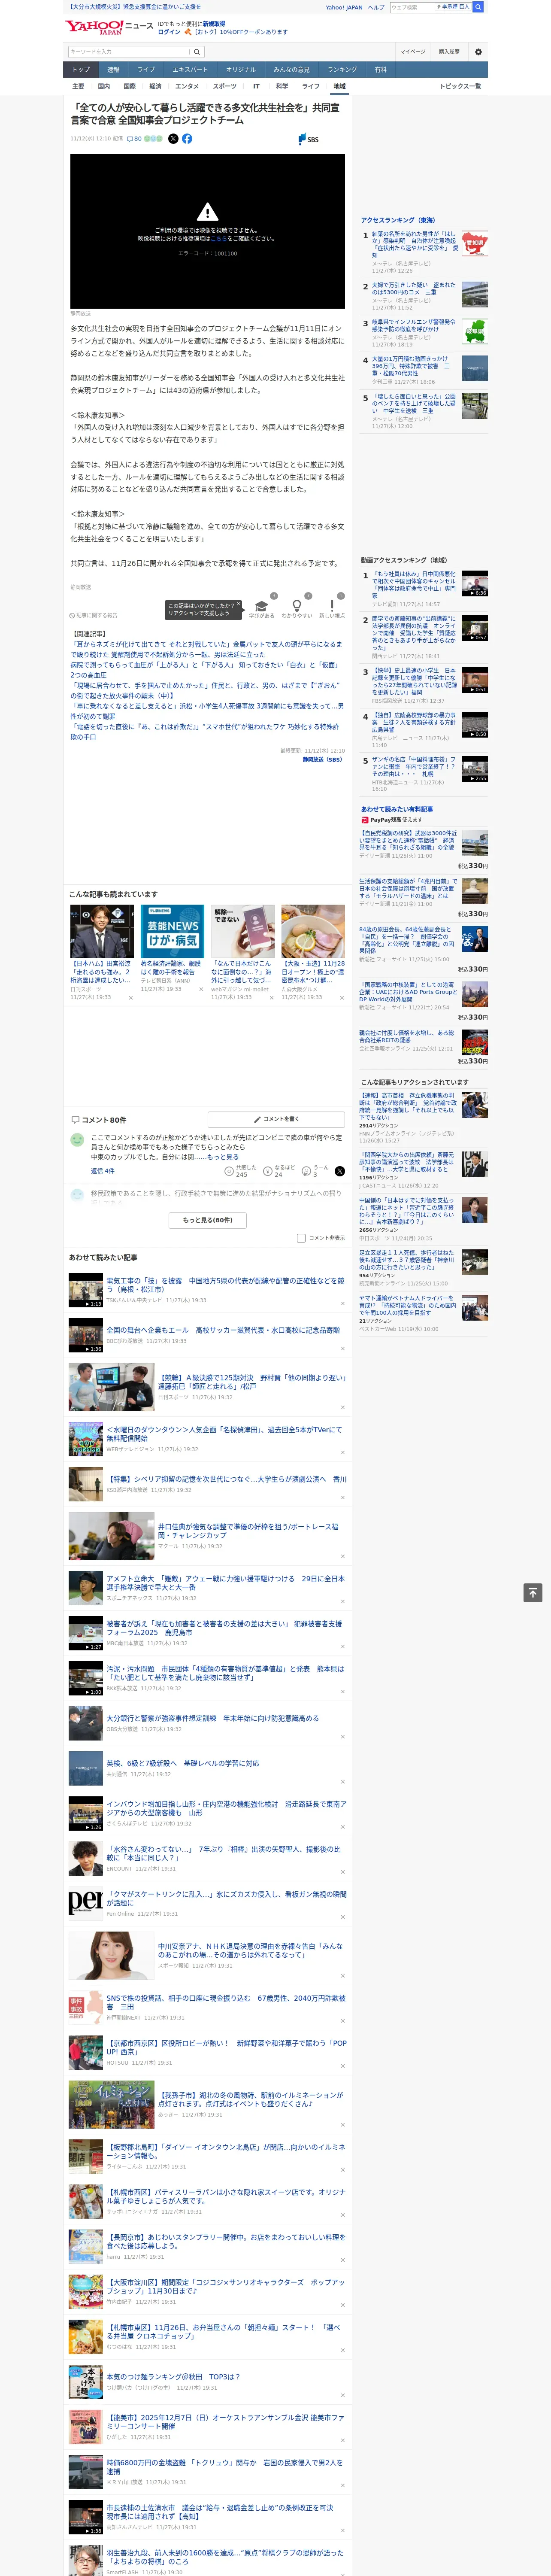Click the search magnifier icon beside keyword field
Image resolution: width=551 pixels, height=2576 pixels.
tap(197, 52)
